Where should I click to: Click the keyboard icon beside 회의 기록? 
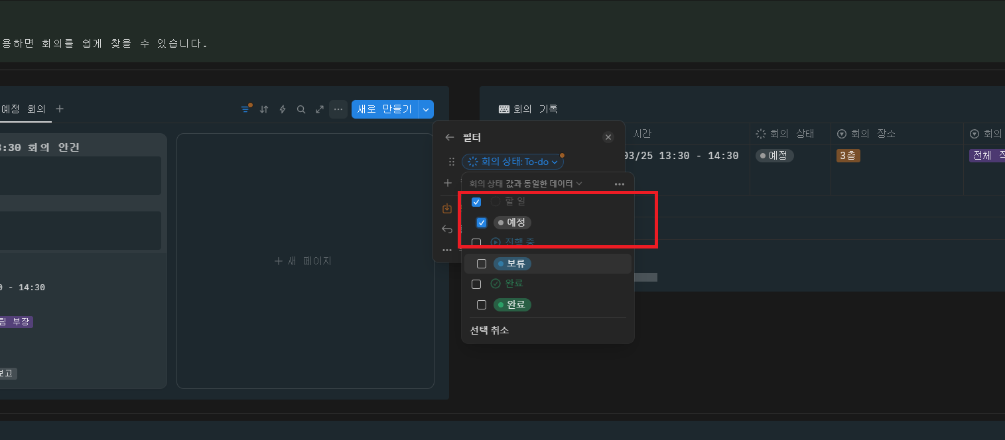(504, 109)
